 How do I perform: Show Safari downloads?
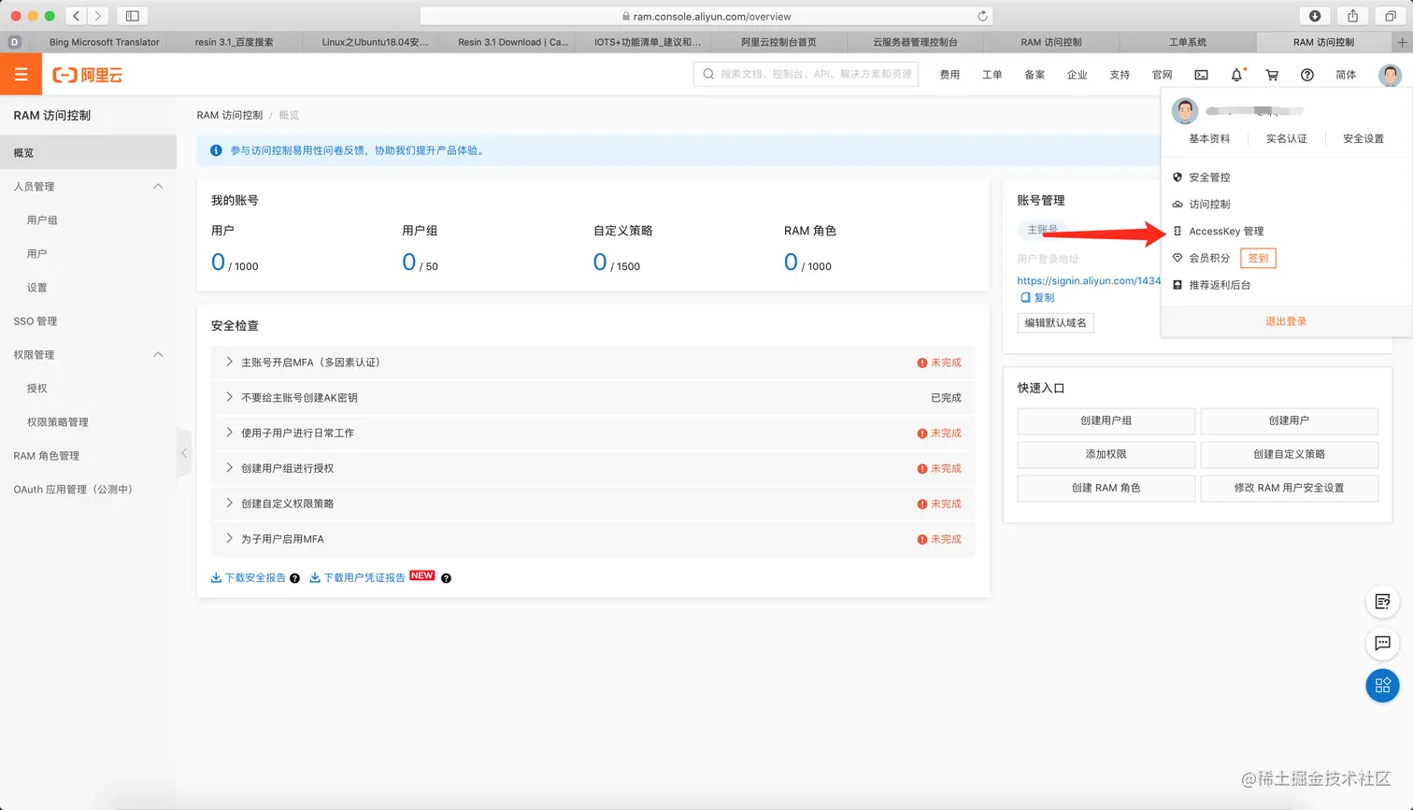click(1315, 16)
